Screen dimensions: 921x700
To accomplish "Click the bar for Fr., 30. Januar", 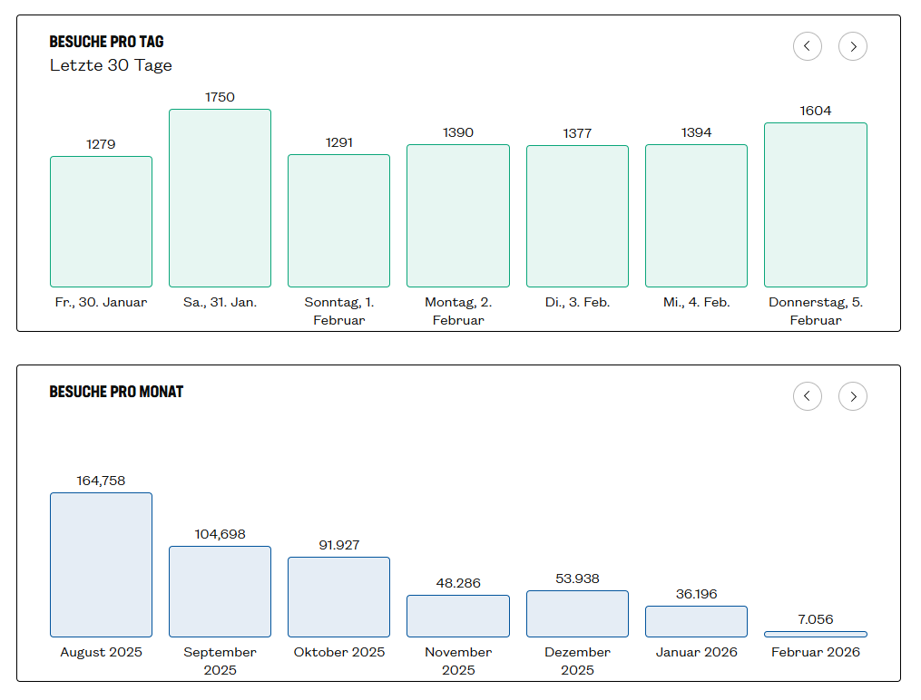I will (x=101, y=221).
